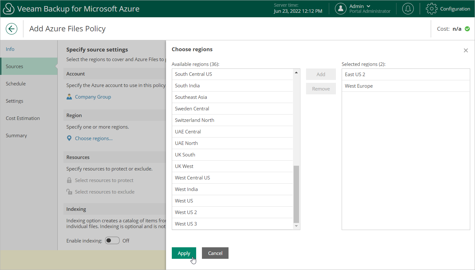
Task: Click Select resources to exclude link
Action: click(105, 192)
